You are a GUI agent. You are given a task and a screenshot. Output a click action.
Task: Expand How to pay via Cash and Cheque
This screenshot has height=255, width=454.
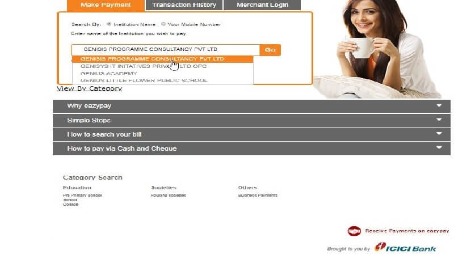point(439,148)
